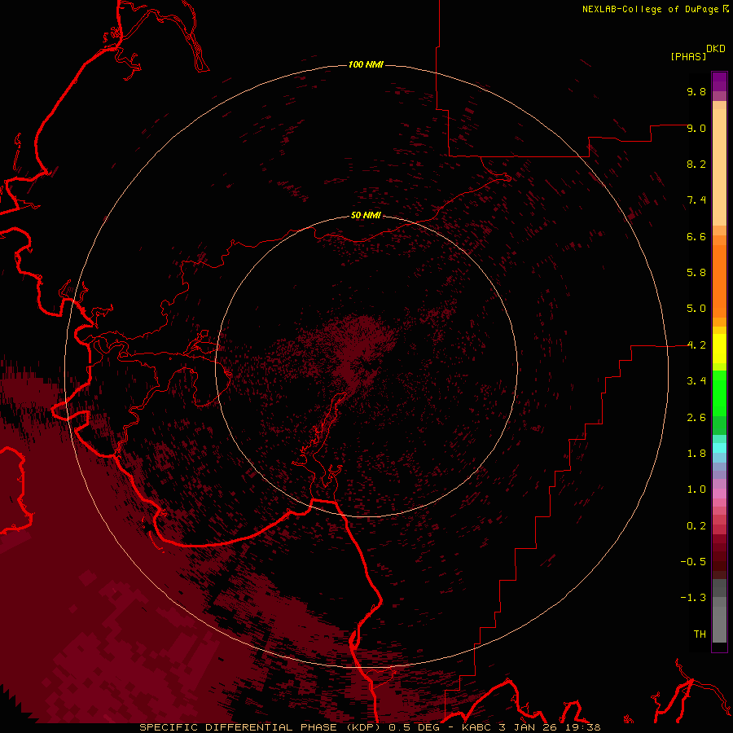
Task: Click the pink color bar segment
Action: [x=719, y=494]
